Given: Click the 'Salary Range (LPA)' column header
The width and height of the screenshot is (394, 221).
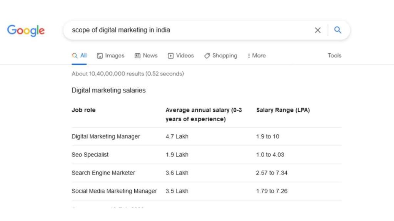Looking at the screenshot, I should click(283, 110).
